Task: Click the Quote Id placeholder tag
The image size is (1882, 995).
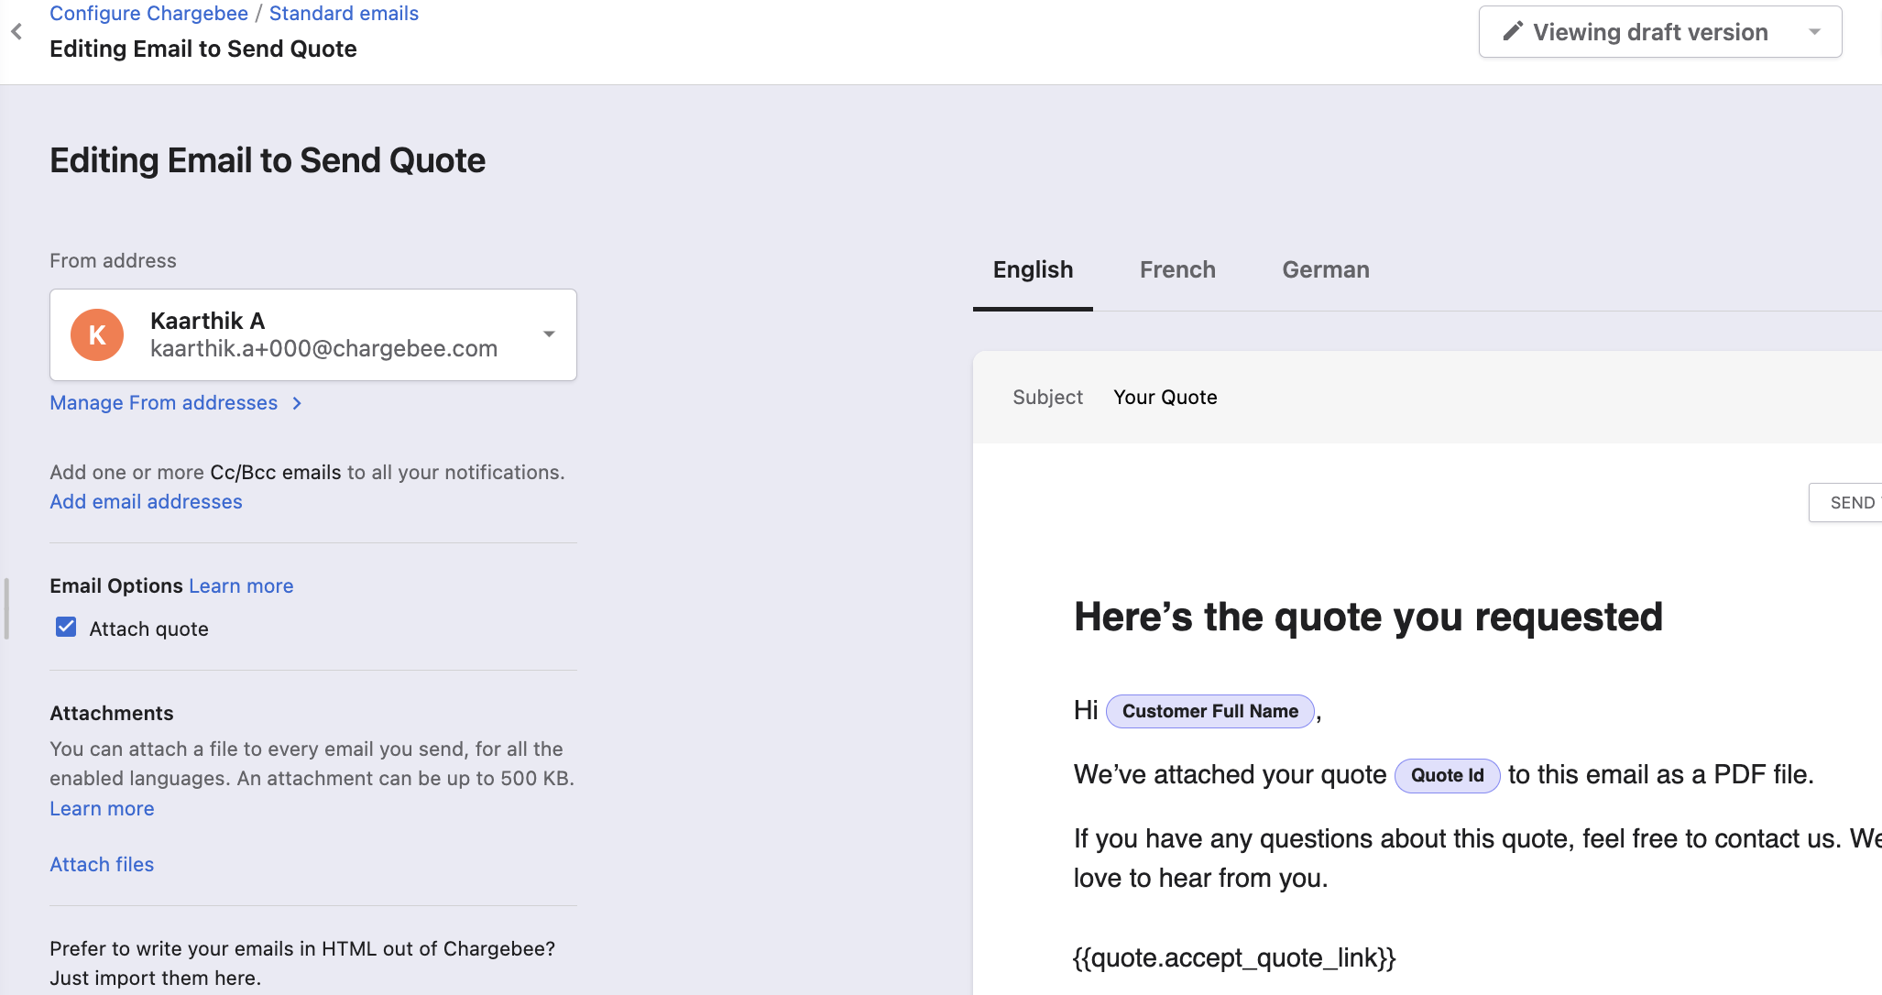Action: click(1447, 776)
